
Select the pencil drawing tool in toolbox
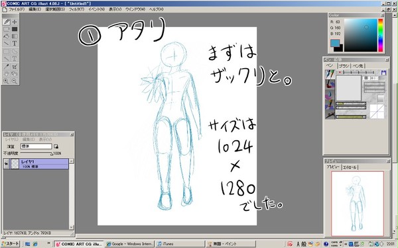click(7, 22)
